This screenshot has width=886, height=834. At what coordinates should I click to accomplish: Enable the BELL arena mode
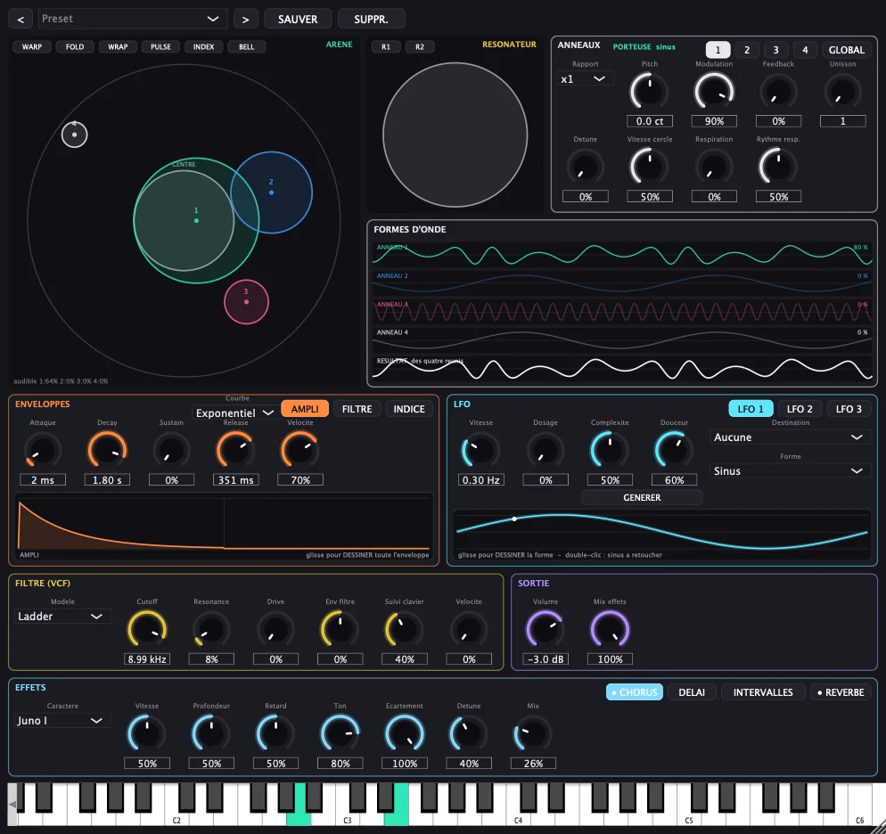point(246,47)
